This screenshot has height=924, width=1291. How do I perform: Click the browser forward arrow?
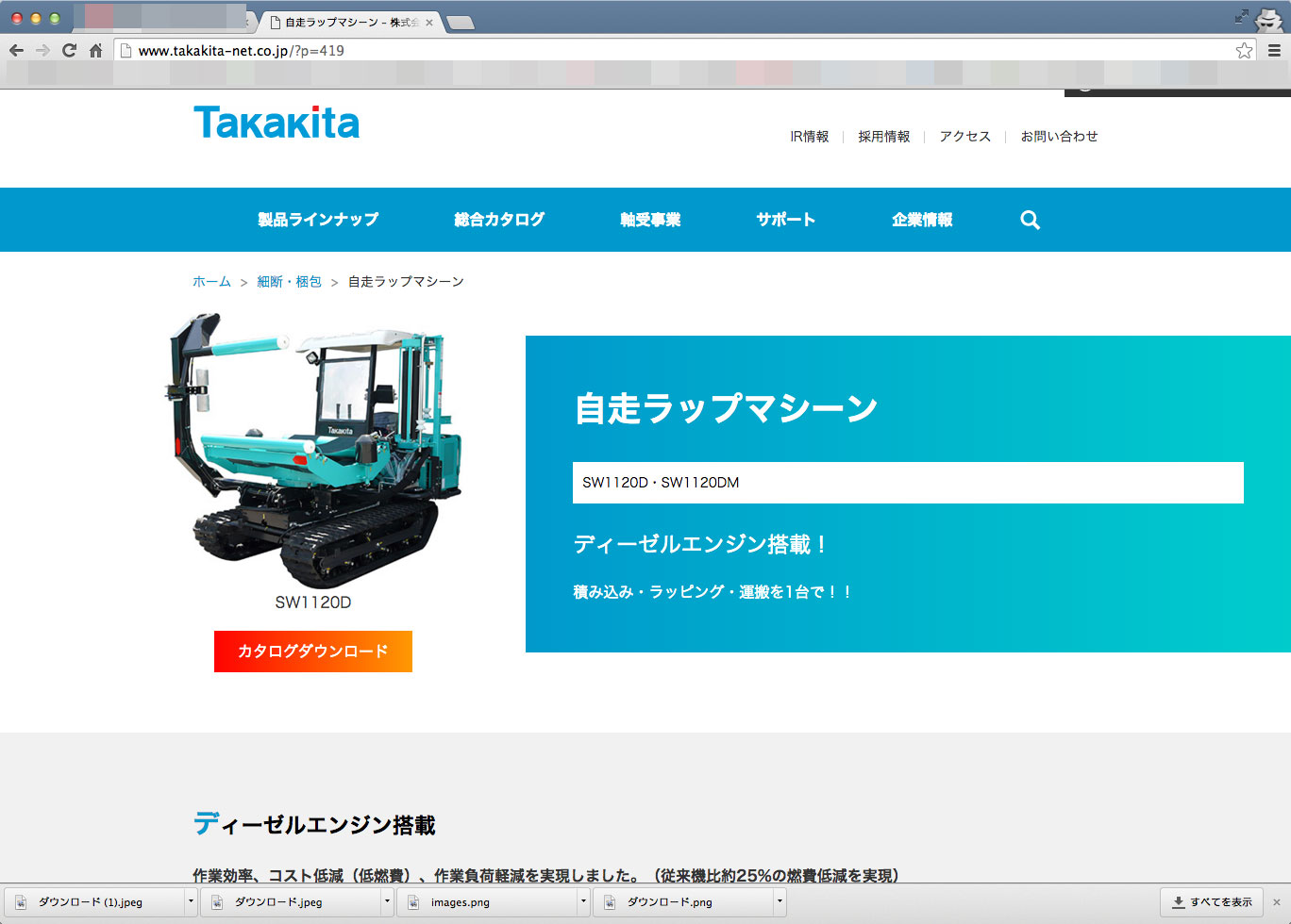coord(42,51)
